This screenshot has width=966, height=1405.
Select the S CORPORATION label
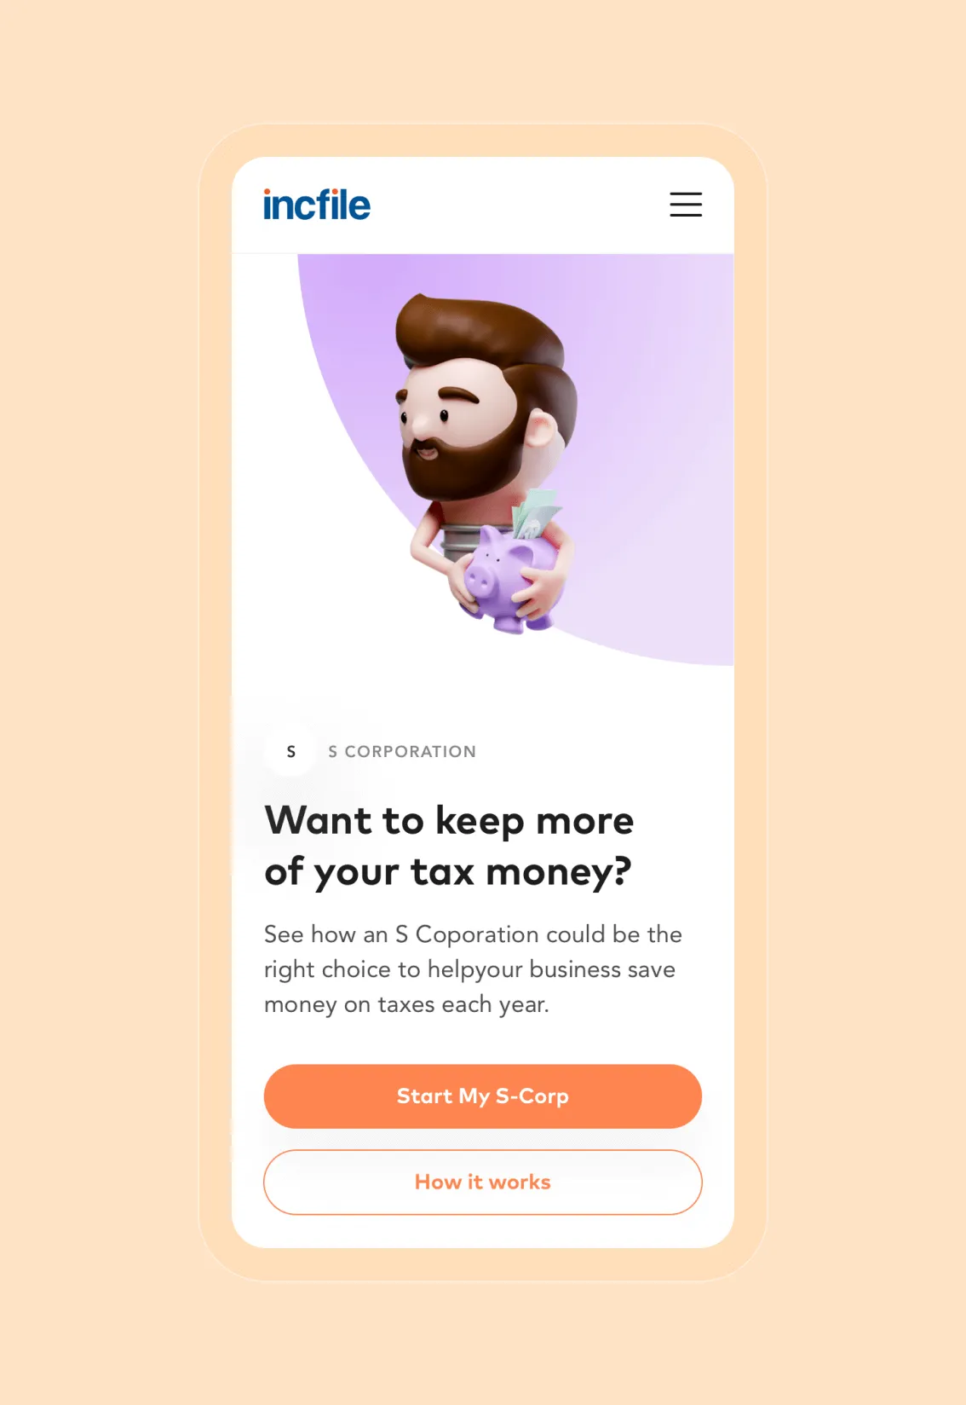pos(402,752)
